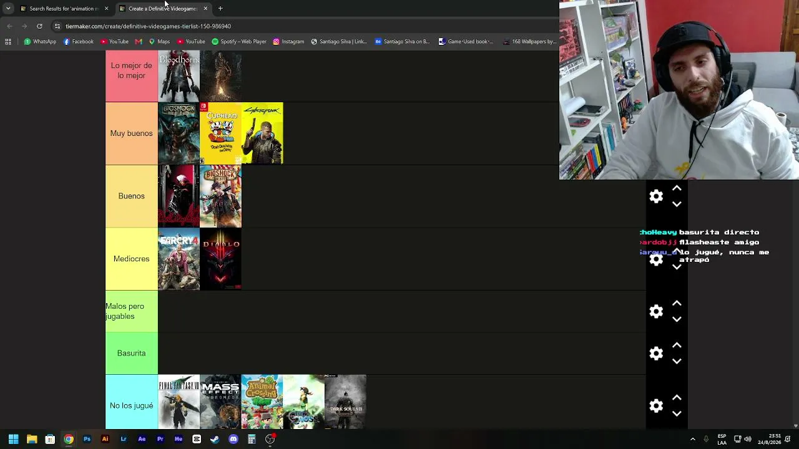Move the Buenos tier up

(677, 188)
